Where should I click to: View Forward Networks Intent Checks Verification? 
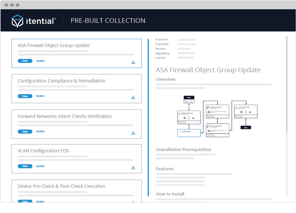coord(25,132)
